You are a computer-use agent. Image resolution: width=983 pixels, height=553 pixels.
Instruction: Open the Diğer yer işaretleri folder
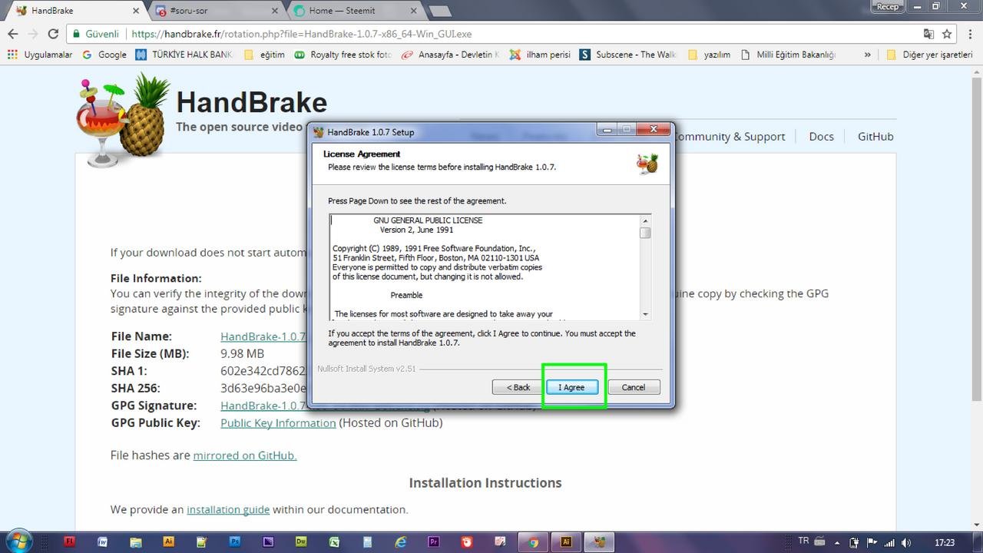(x=929, y=55)
